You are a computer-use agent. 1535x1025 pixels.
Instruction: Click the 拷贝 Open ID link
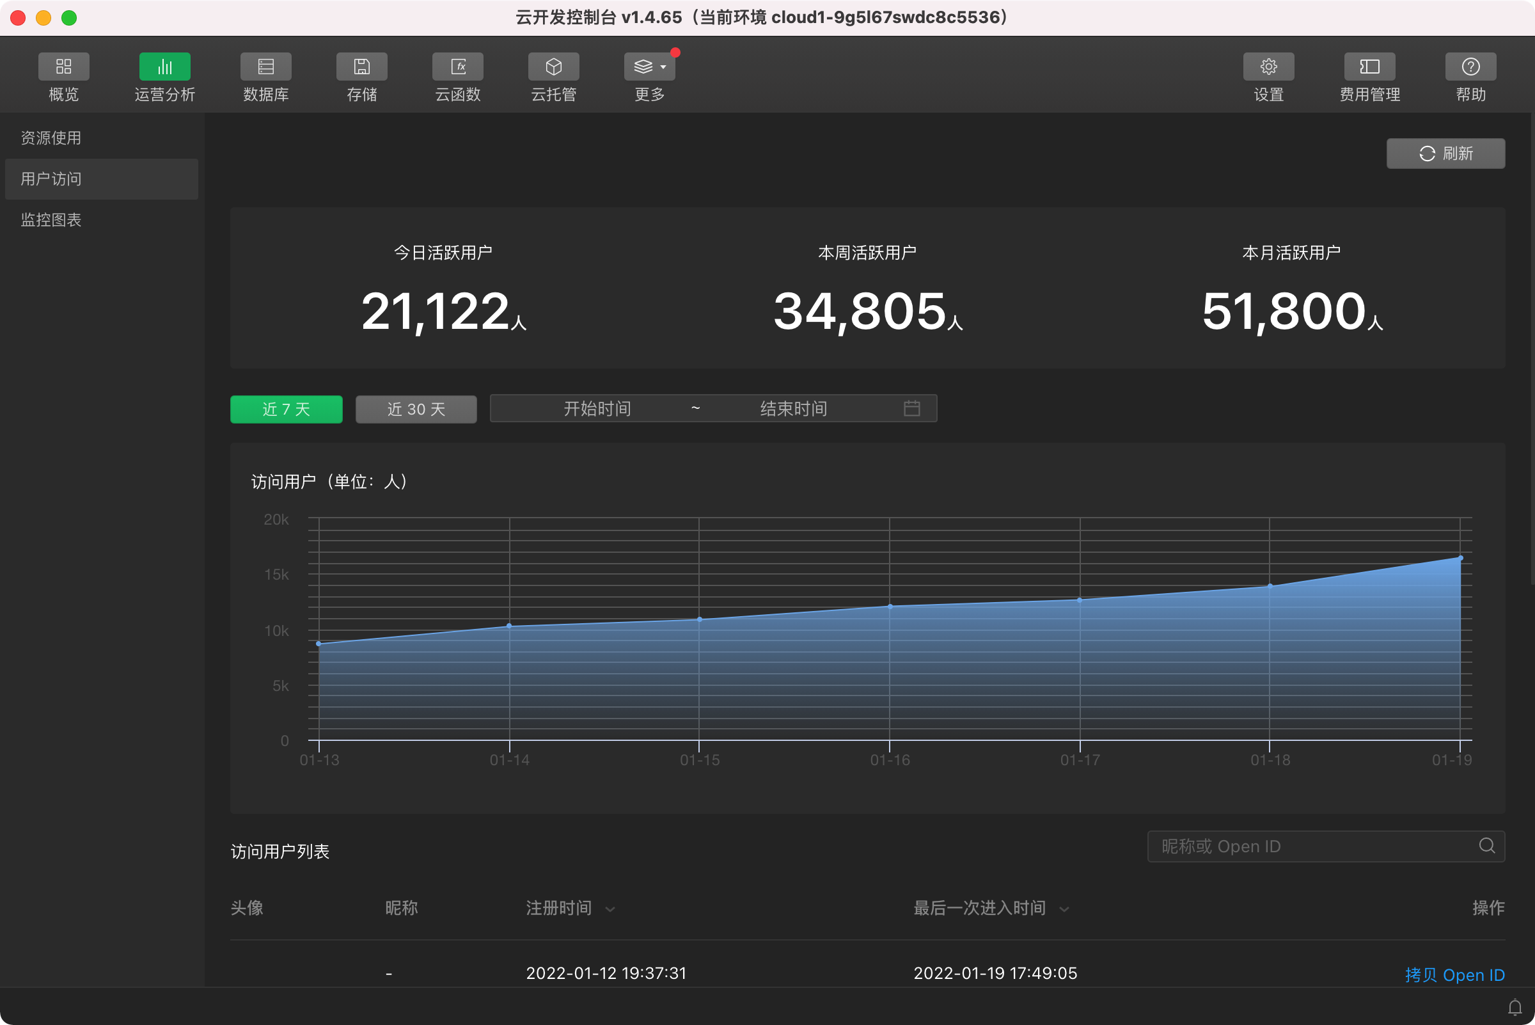click(1454, 974)
